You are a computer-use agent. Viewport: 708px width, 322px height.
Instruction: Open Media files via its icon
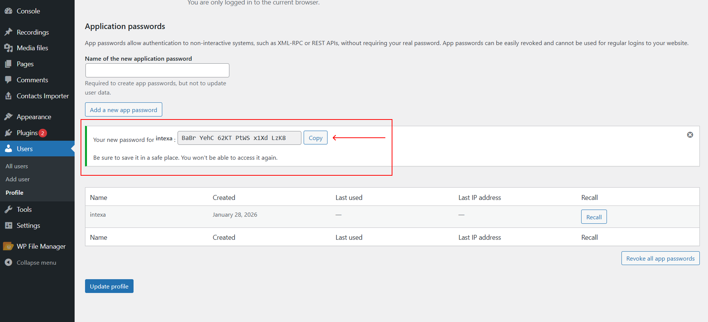8,48
